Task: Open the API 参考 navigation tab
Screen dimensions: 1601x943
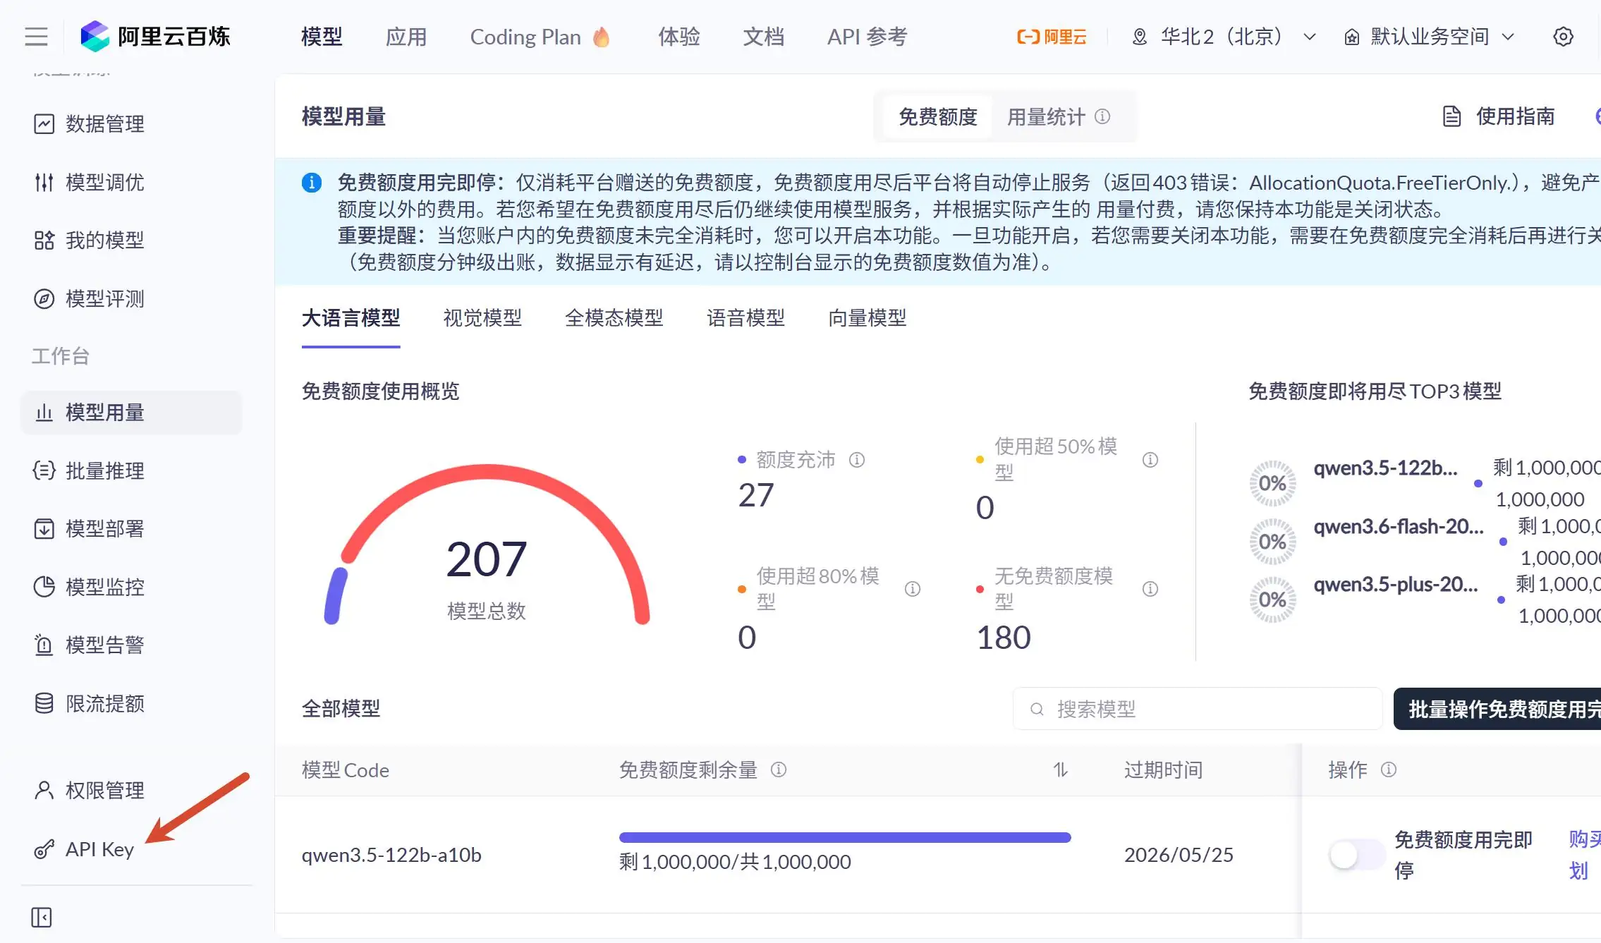Action: click(x=868, y=37)
